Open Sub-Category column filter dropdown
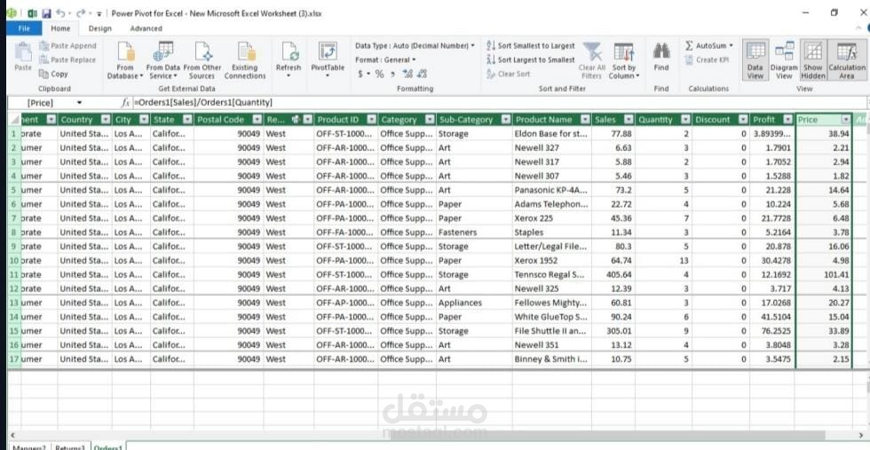The width and height of the screenshot is (870, 450). [505, 120]
